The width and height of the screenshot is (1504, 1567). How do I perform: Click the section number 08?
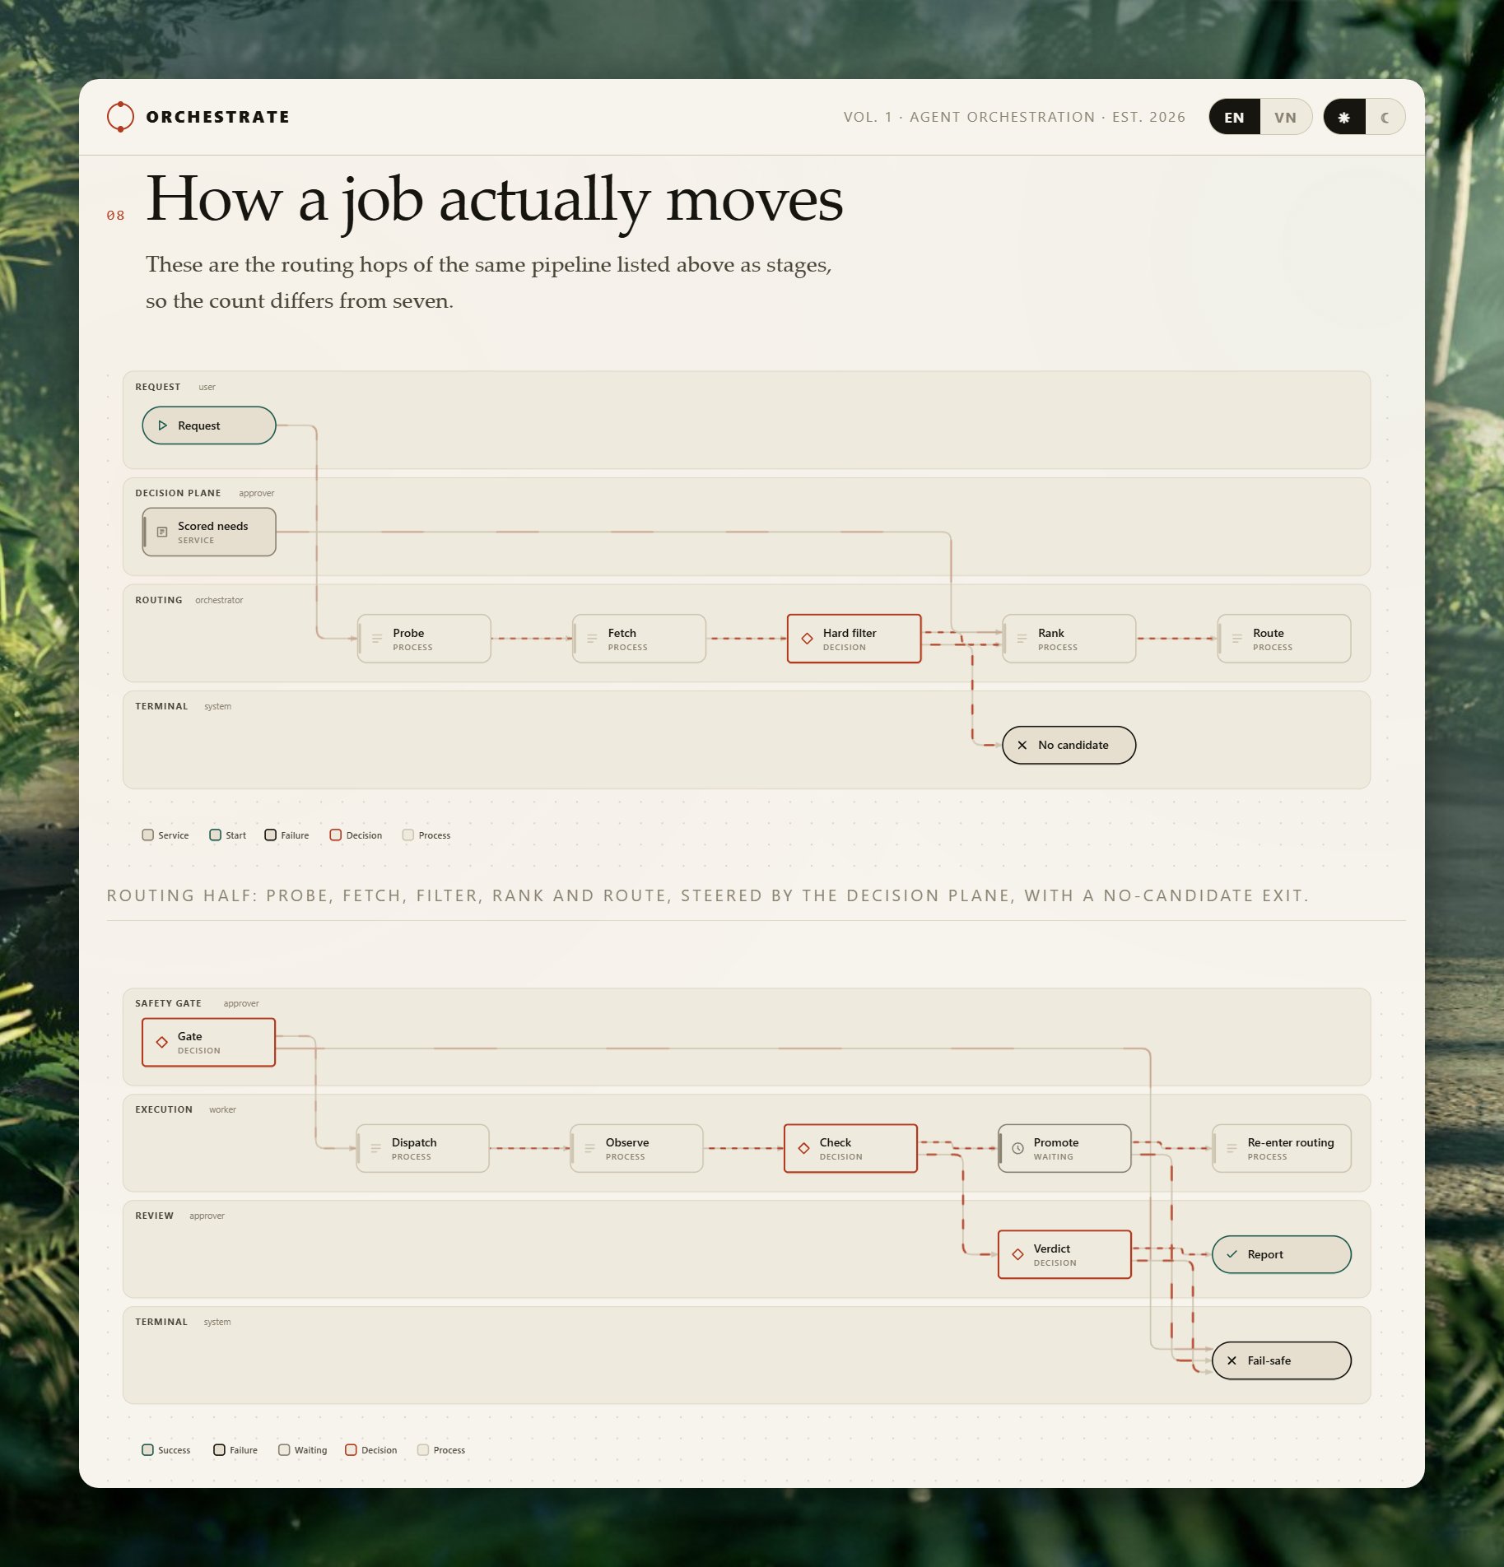point(115,216)
